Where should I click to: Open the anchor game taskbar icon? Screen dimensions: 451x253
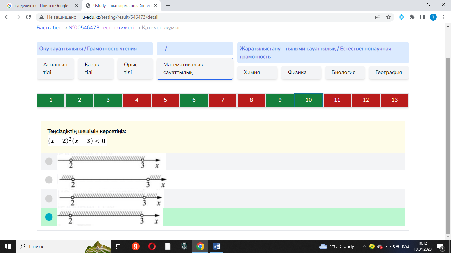184,246
